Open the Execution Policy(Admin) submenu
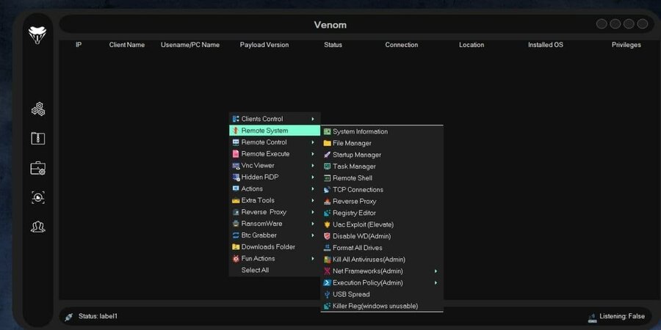 click(381, 283)
